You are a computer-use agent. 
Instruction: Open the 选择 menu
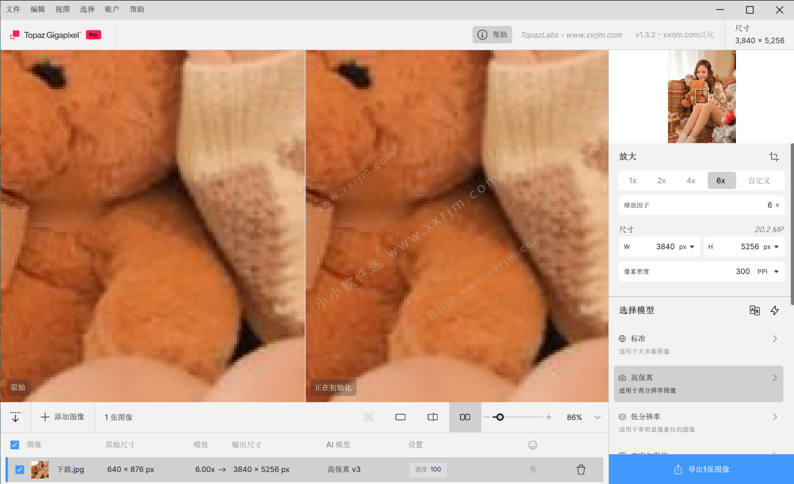point(87,9)
